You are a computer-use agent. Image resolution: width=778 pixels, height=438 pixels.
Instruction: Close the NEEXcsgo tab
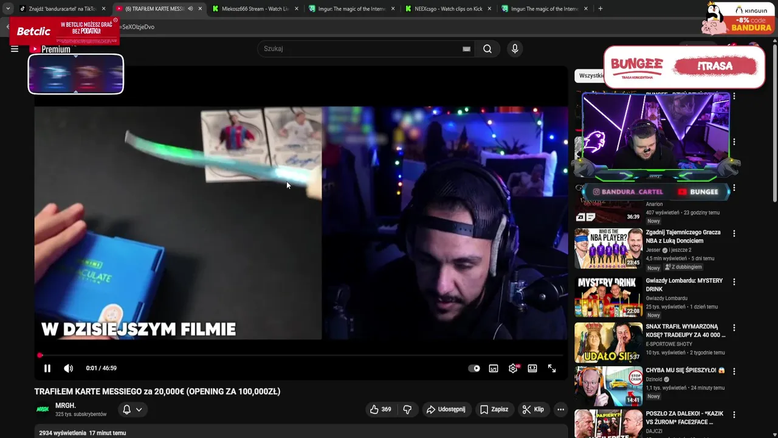tap(489, 9)
